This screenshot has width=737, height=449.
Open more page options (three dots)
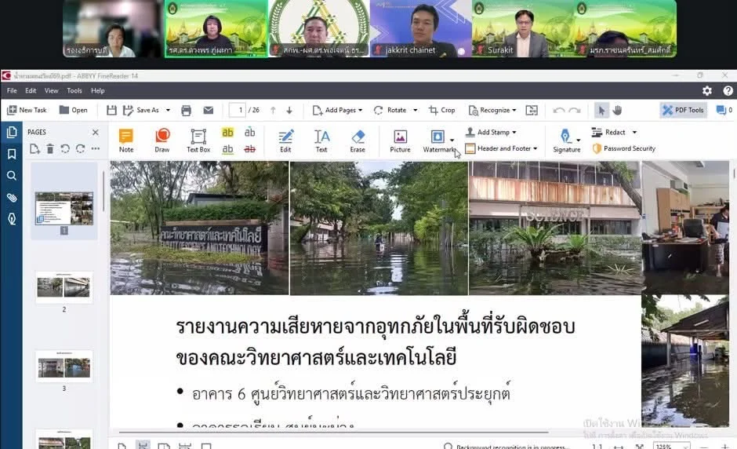point(96,148)
